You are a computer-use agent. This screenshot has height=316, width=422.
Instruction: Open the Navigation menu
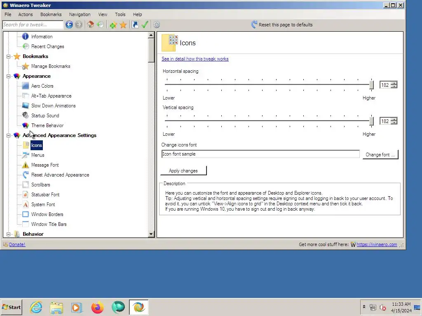coord(80,14)
